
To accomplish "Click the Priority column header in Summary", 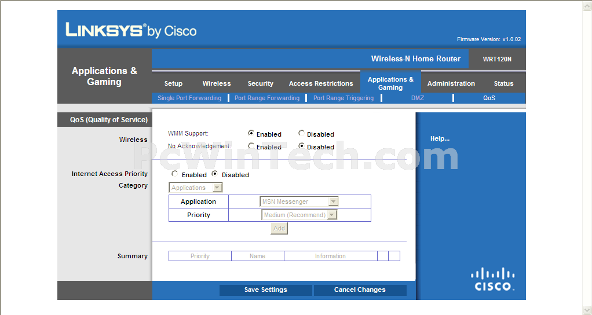I will 200,256.
